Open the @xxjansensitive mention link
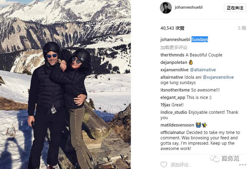This screenshot has width=247, height=169. pos(218,77)
